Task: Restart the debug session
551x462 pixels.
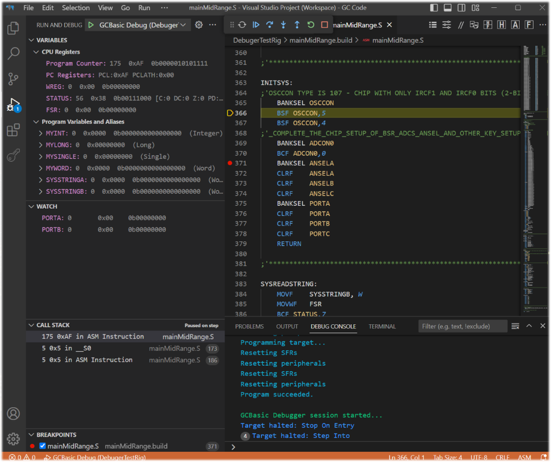Action: click(x=311, y=25)
